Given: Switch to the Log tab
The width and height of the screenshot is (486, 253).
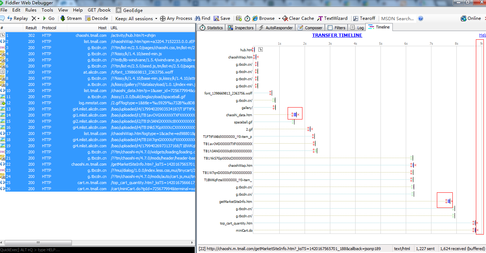Looking at the screenshot, I should click(357, 27).
